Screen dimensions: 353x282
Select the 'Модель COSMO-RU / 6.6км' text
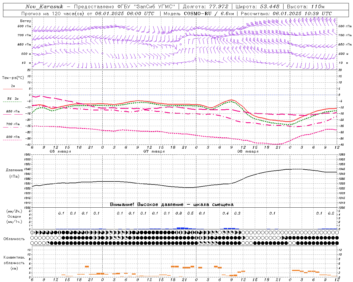coord(199,13)
